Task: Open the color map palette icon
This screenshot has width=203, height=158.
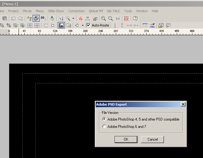Action: (145, 25)
